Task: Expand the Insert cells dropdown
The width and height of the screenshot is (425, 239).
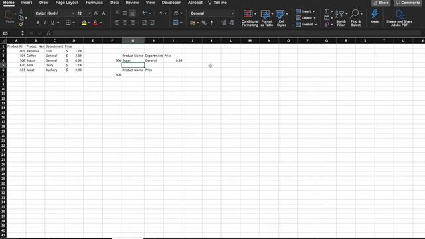Action: coord(314,11)
